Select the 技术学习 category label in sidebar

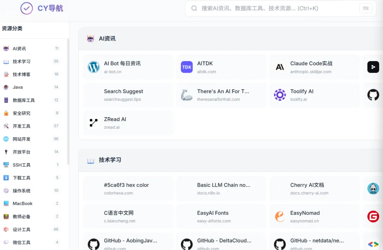[22, 62]
